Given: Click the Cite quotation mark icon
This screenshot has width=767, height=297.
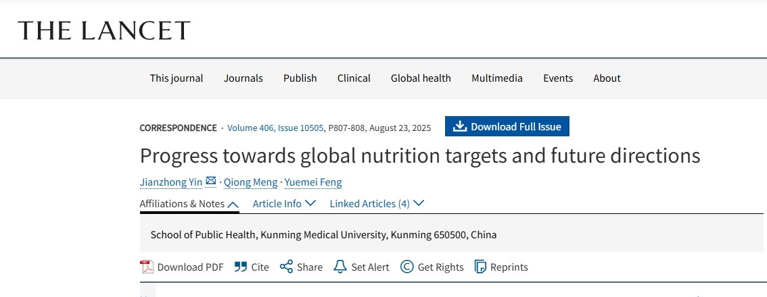Looking at the screenshot, I should click(x=241, y=267).
